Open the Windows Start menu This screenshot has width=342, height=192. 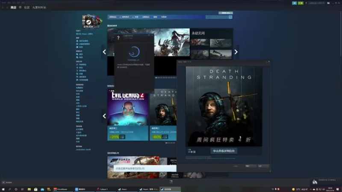[3, 189]
